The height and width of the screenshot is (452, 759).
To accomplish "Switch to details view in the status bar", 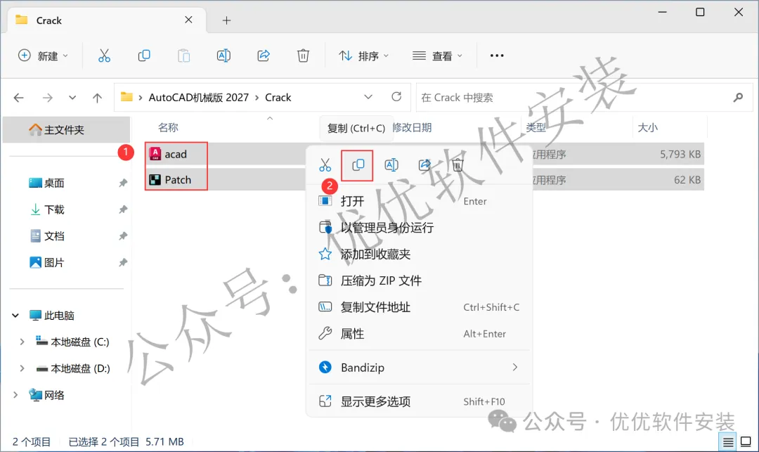I will (727, 442).
